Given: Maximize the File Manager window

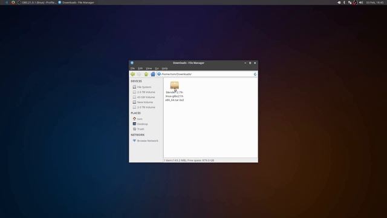Looking at the screenshot, I should (x=250, y=63).
